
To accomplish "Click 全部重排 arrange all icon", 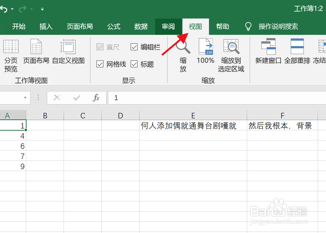I will point(297,46).
